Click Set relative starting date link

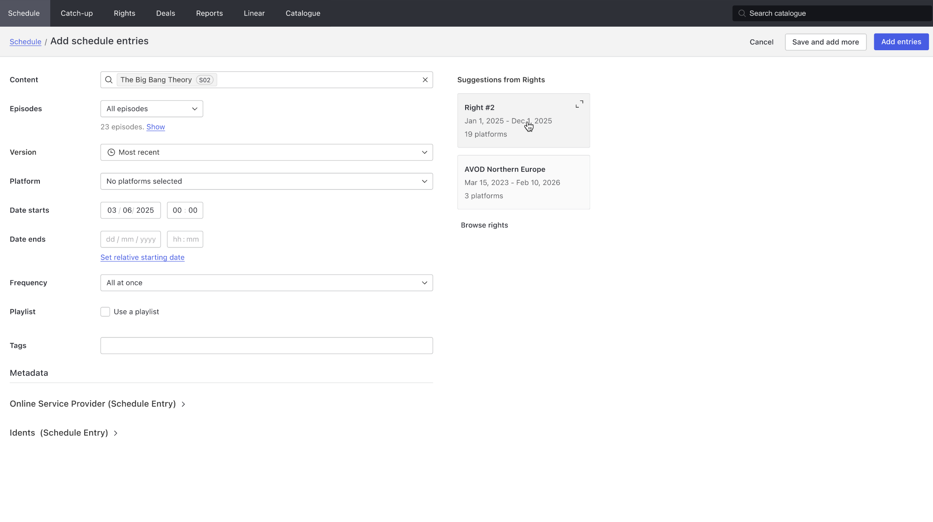point(142,257)
